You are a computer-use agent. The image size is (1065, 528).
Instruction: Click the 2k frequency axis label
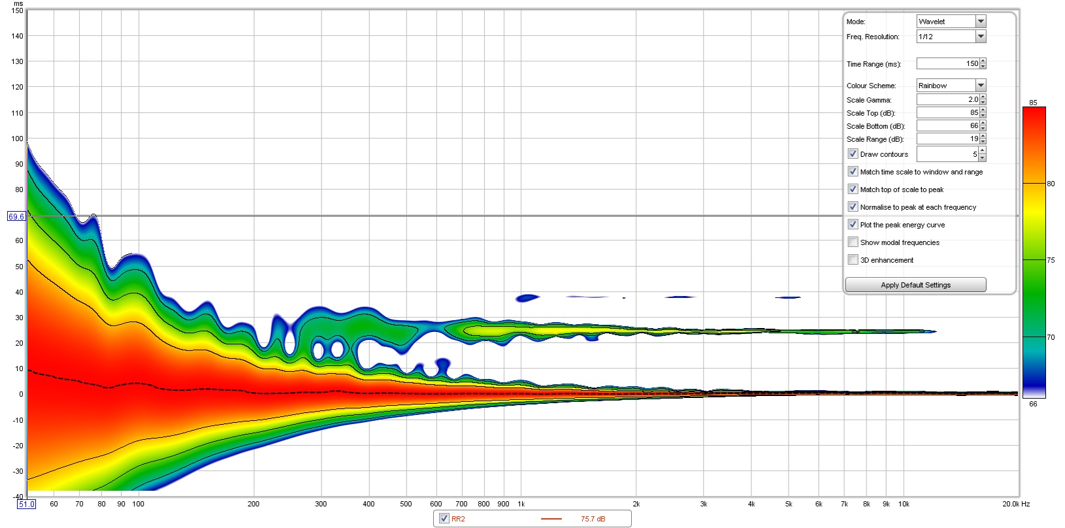(x=636, y=504)
